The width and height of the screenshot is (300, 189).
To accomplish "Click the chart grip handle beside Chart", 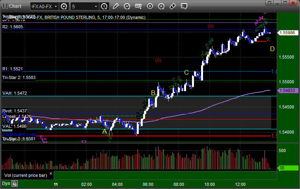I will (5, 6).
